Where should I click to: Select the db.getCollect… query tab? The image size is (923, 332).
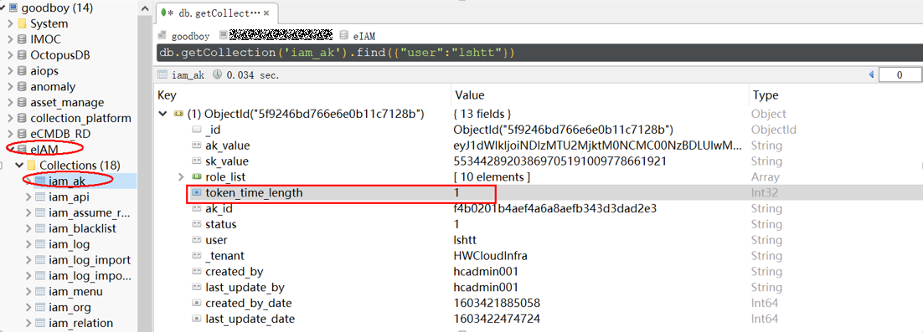click(217, 13)
